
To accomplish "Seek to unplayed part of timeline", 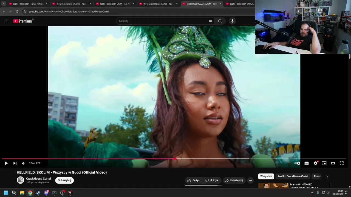I will pos(261,159).
